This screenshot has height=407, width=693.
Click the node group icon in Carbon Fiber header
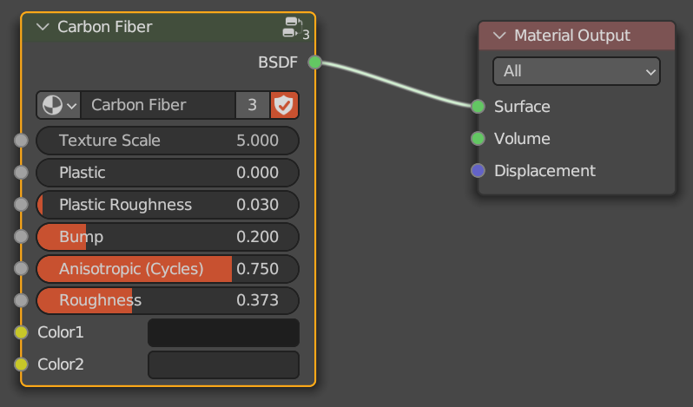(291, 27)
